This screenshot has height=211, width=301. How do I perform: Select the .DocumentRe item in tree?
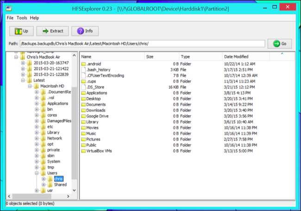tap(59, 92)
